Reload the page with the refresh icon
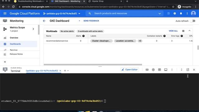 [13, 7]
